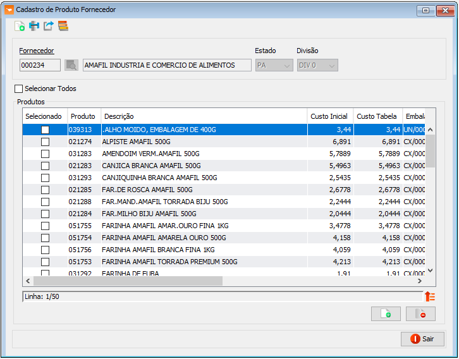Click Custo Tabela value 2,0444
This screenshot has width=459, height=359.
pyautogui.click(x=389, y=214)
